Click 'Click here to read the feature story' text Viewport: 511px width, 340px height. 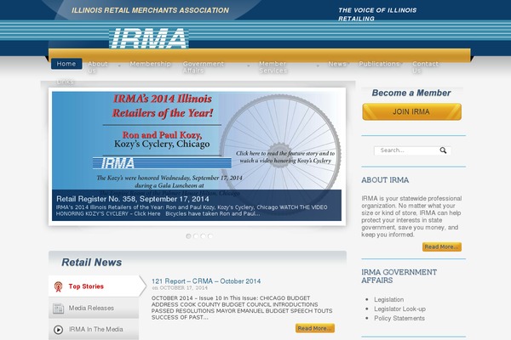285,156
